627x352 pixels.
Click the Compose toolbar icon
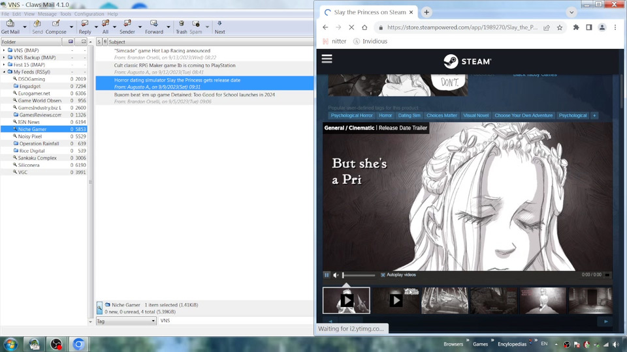pos(56,24)
